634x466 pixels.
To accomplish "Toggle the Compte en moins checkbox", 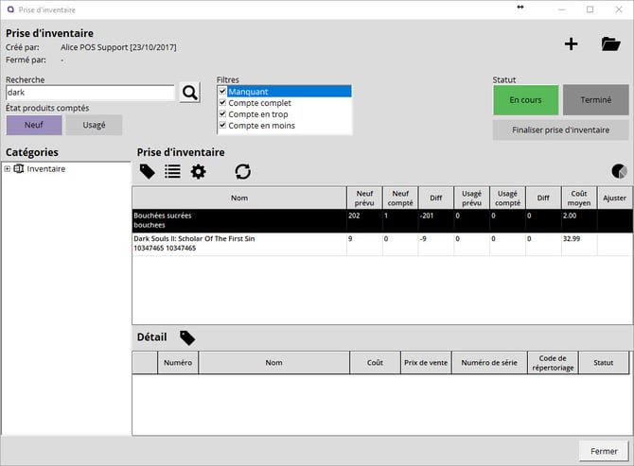I will pyautogui.click(x=222, y=126).
